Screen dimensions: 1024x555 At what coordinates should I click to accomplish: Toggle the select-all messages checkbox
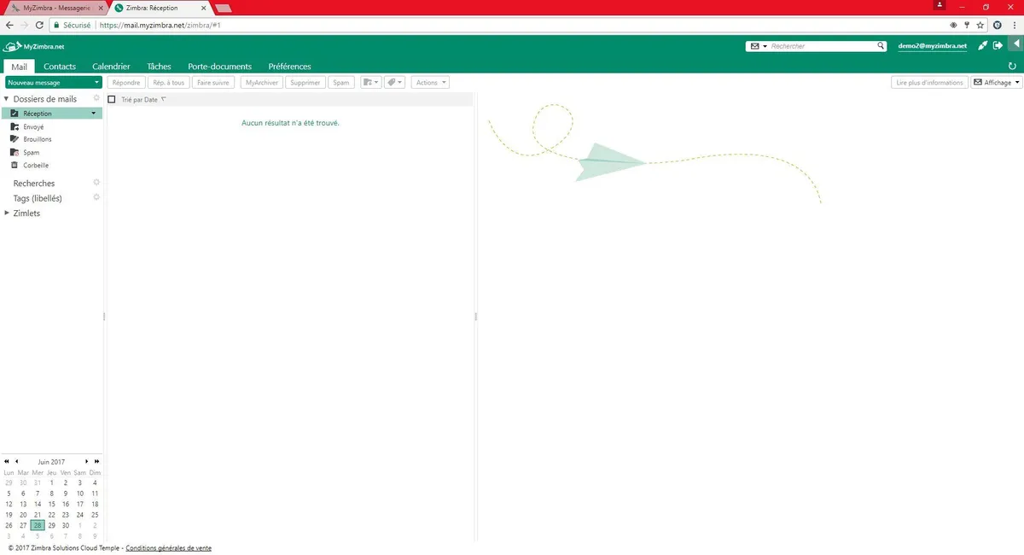click(x=112, y=100)
